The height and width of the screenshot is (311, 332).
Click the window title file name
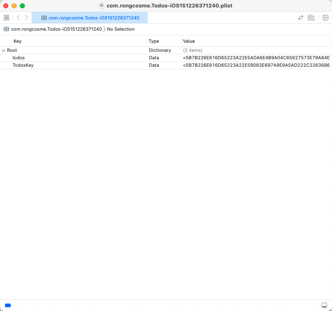pyautogui.click(x=169, y=6)
